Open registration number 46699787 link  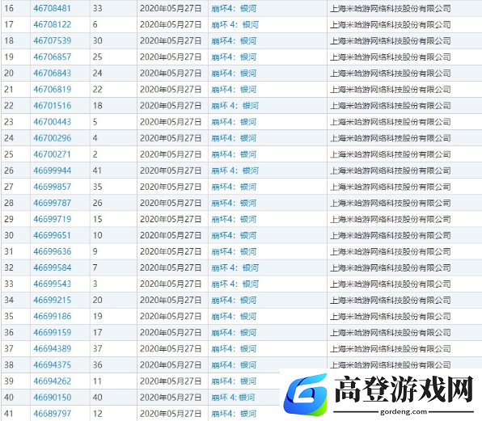pyautogui.click(x=52, y=203)
